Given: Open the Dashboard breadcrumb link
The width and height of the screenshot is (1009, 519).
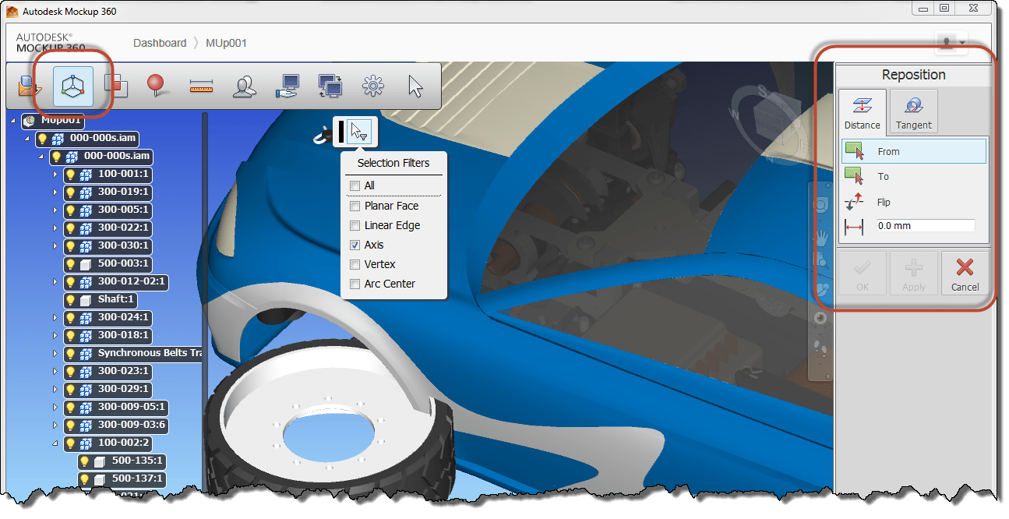Looking at the screenshot, I should 160,43.
